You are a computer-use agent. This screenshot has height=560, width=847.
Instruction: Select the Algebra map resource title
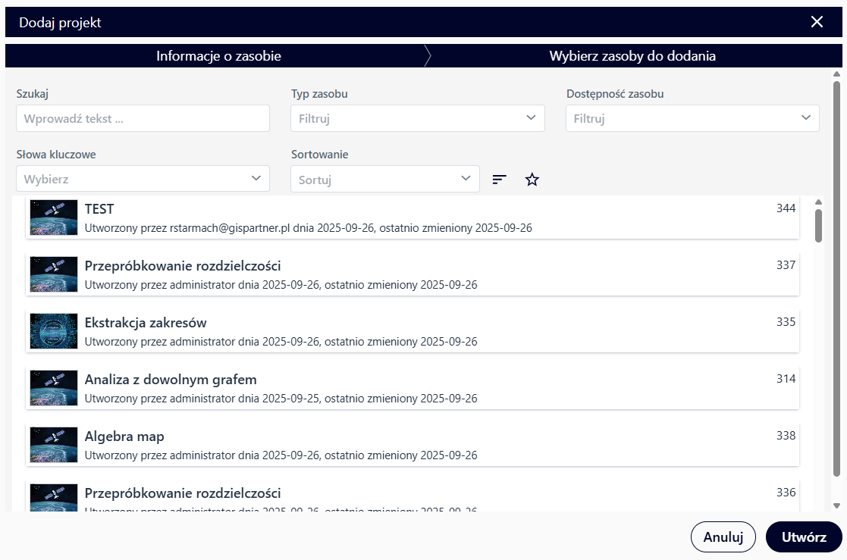124,436
